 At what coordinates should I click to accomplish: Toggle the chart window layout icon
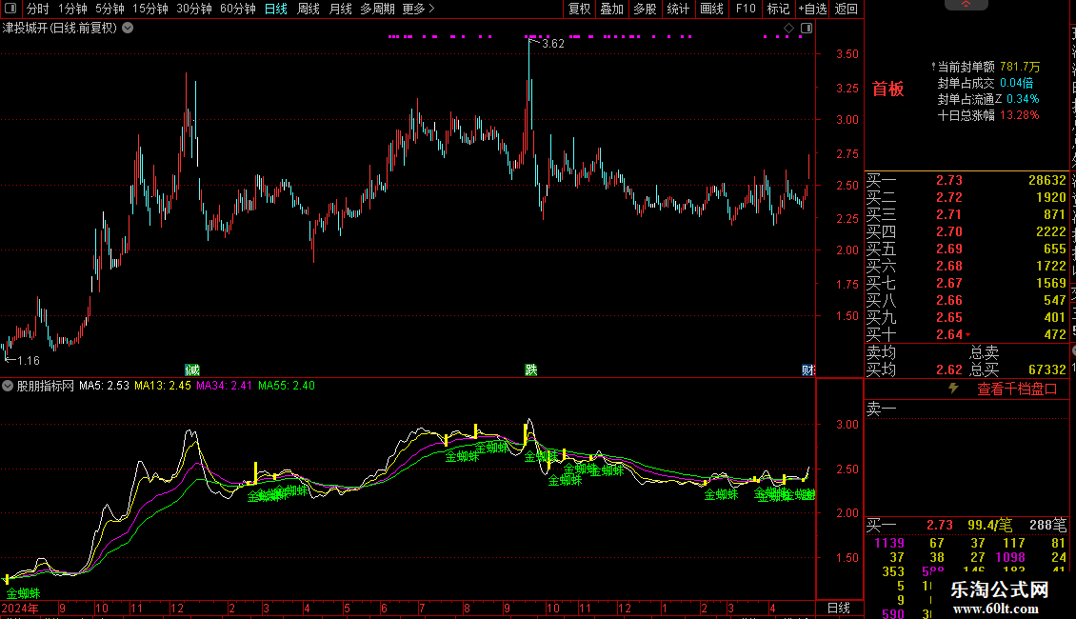(x=807, y=29)
